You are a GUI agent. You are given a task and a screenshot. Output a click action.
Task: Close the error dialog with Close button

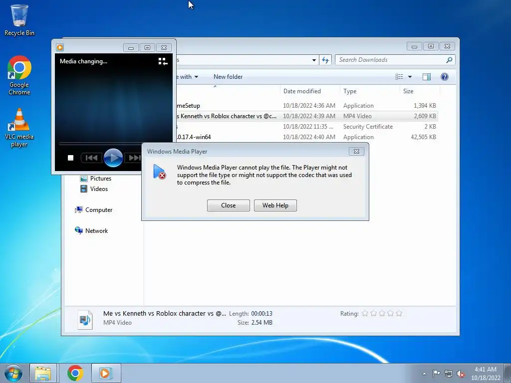(228, 205)
